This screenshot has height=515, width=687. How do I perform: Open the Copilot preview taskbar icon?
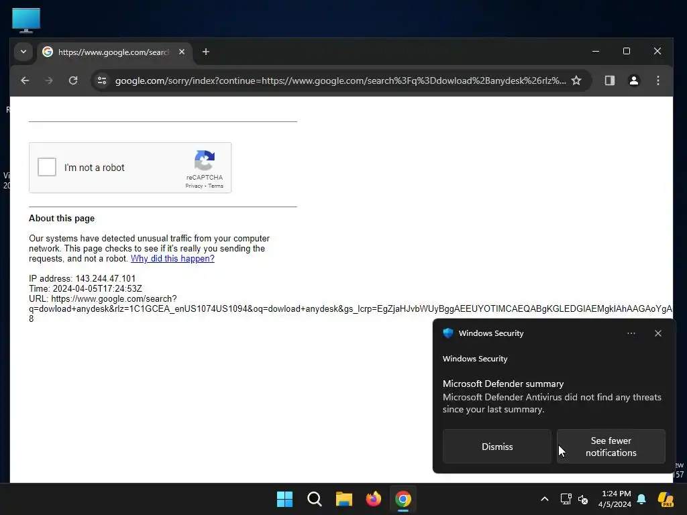coord(666,499)
